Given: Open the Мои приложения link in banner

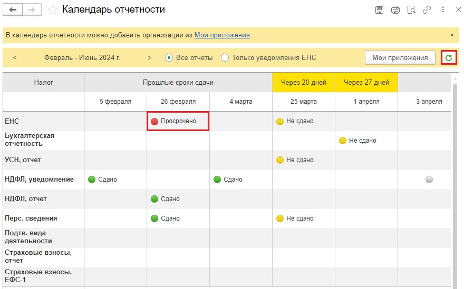Looking at the screenshot, I should point(222,35).
